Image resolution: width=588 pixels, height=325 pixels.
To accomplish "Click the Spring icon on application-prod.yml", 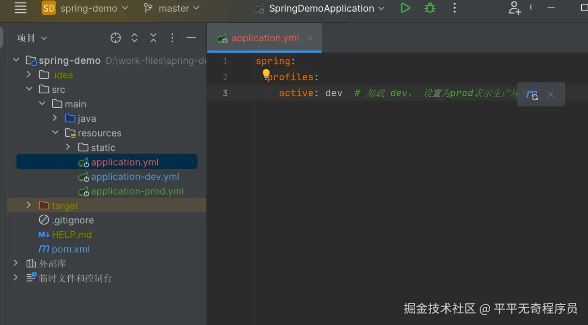I will tap(84, 192).
